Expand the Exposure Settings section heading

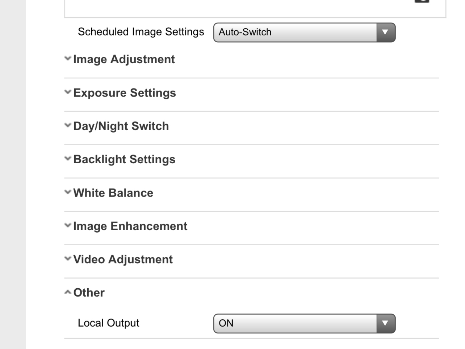(x=125, y=93)
